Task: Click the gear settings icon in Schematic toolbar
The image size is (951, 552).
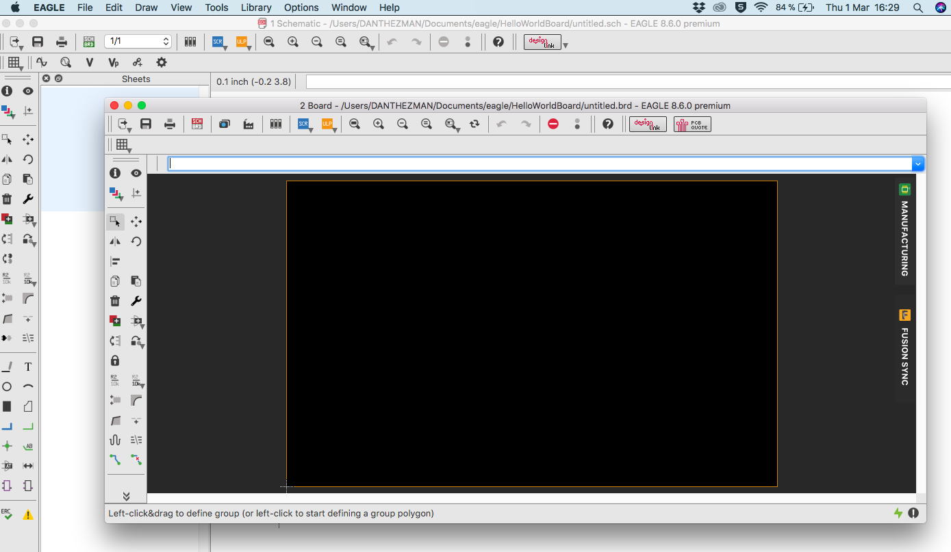Action: 162,62
